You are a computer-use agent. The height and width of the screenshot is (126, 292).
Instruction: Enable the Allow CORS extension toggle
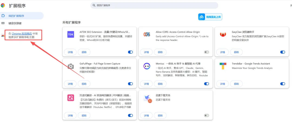pyautogui.click(x=207, y=52)
